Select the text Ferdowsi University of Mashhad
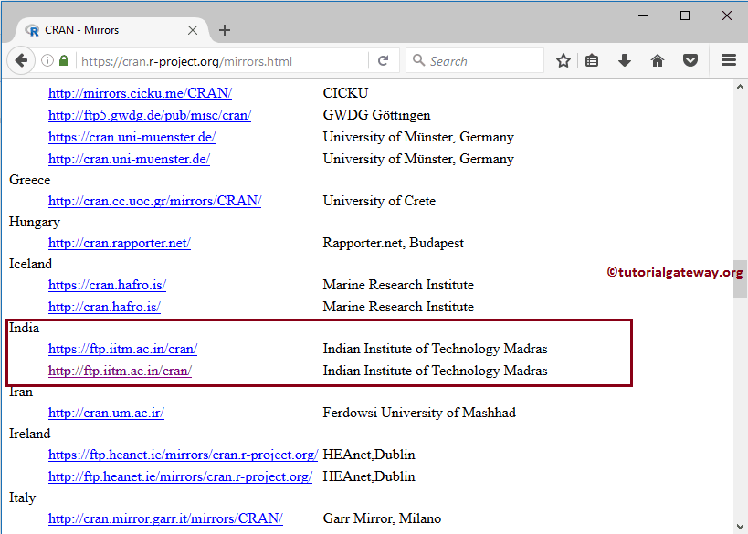Viewport: 748px width, 534px height. tap(419, 413)
